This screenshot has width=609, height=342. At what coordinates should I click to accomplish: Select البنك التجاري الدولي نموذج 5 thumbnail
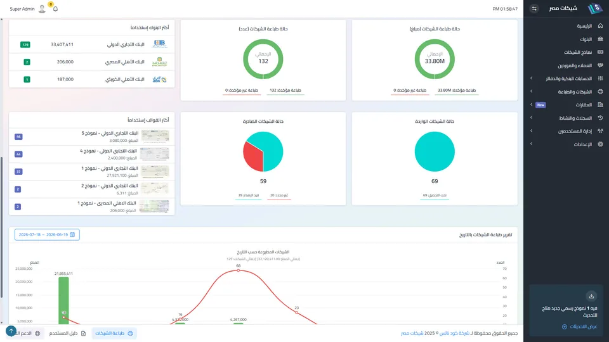pyautogui.click(x=155, y=137)
